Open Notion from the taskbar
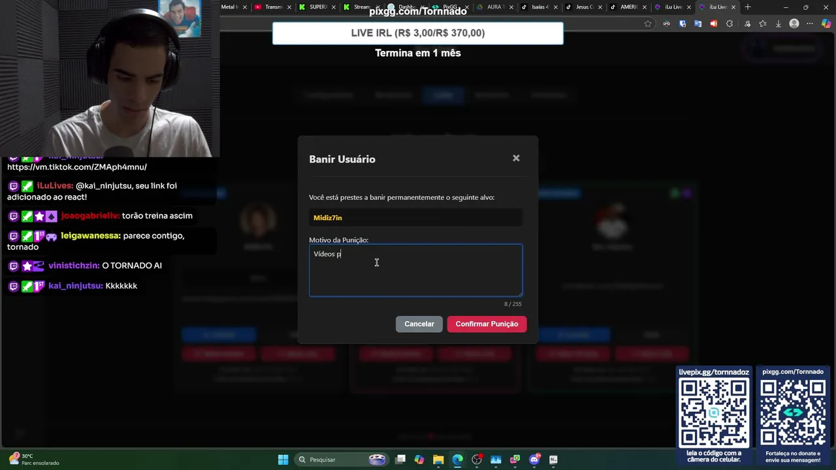The image size is (836, 470). point(553,460)
